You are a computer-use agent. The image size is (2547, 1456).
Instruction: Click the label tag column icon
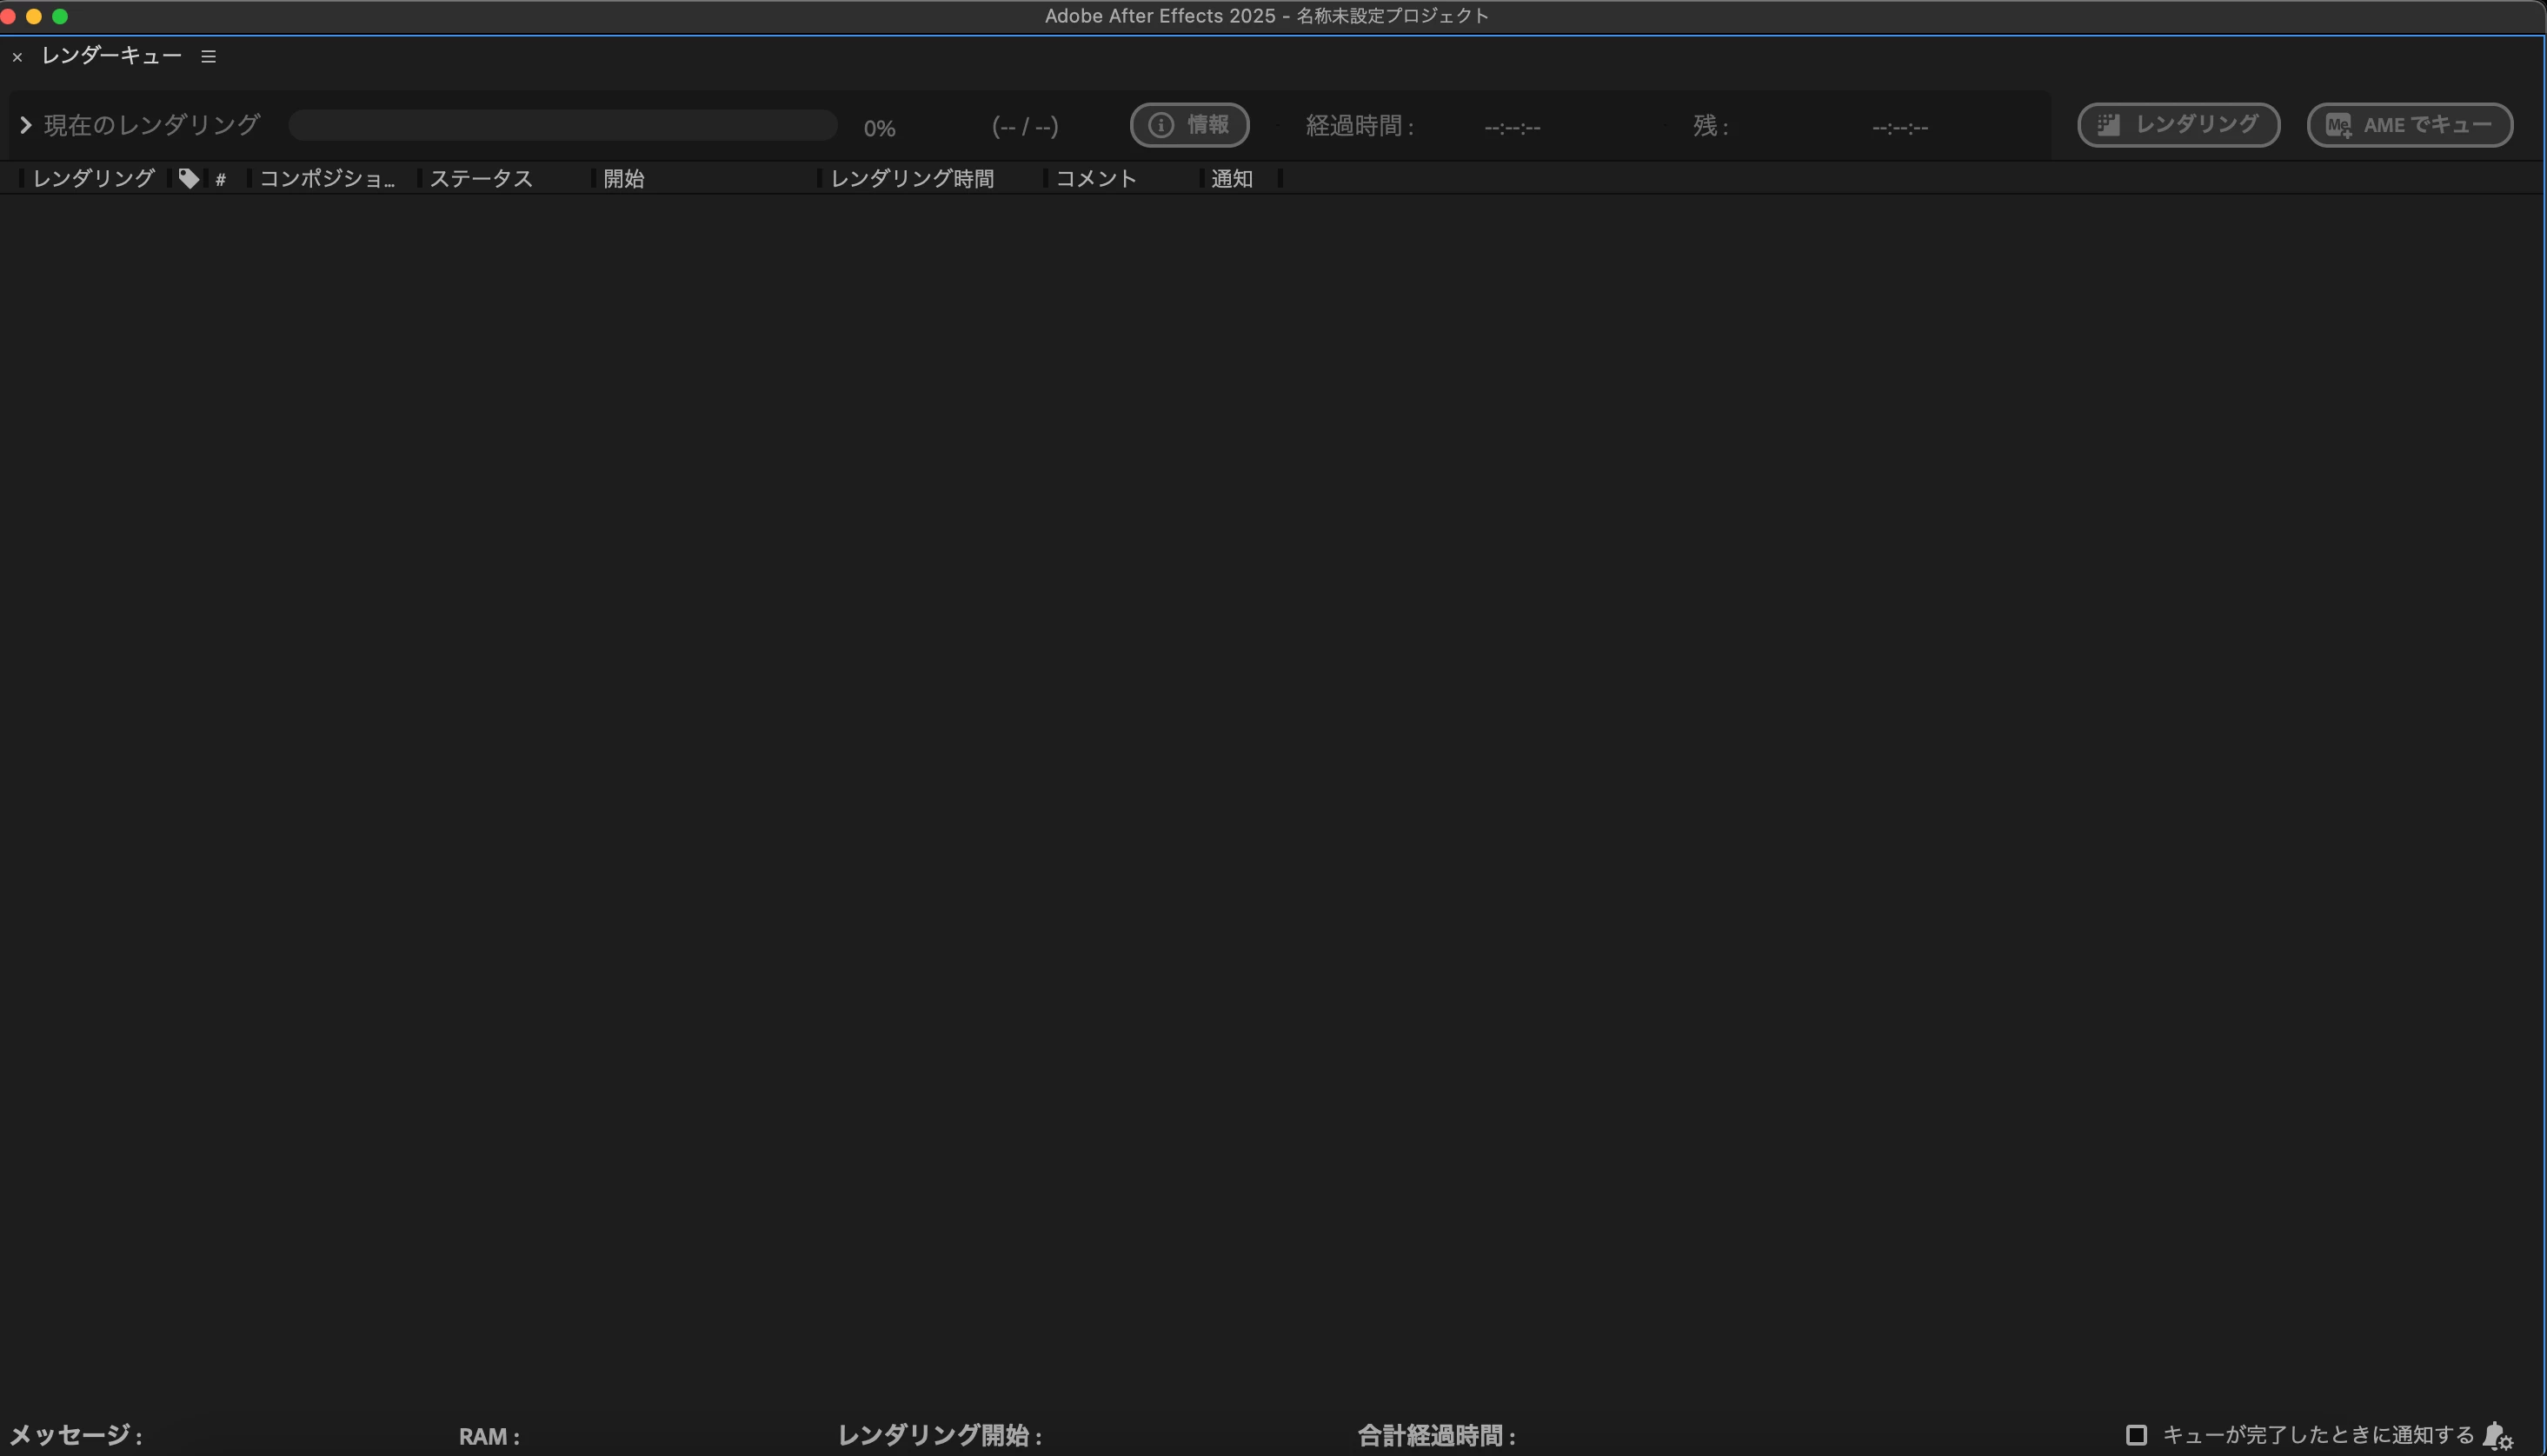pos(188,179)
